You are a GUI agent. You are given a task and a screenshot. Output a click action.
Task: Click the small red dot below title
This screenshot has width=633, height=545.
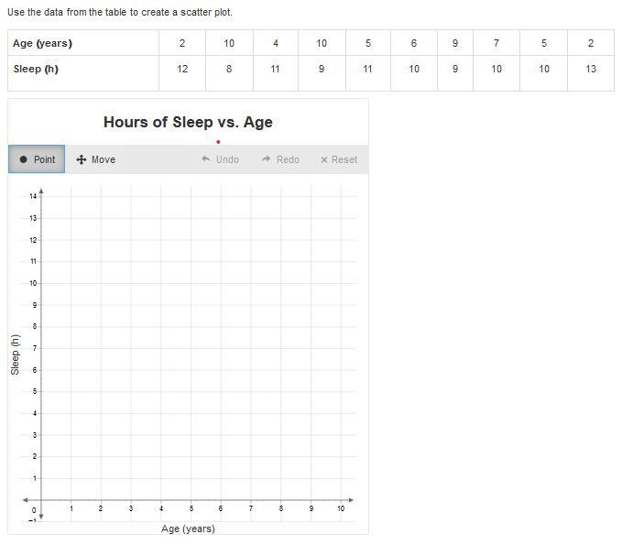218,142
